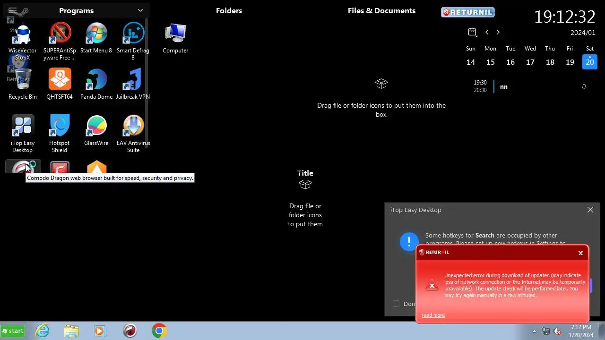Open the Comodo Dragon browser icon
This screenshot has height=340, width=605.
click(23, 167)
